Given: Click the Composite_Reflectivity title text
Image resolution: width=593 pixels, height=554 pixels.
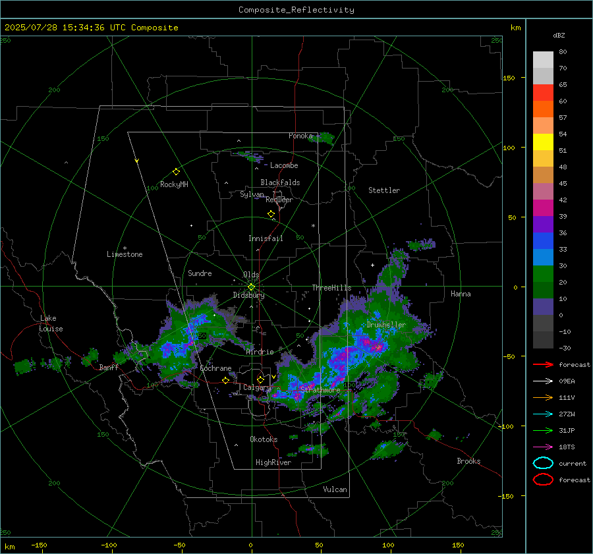Looking at the screenshot, I should [296, 10].
